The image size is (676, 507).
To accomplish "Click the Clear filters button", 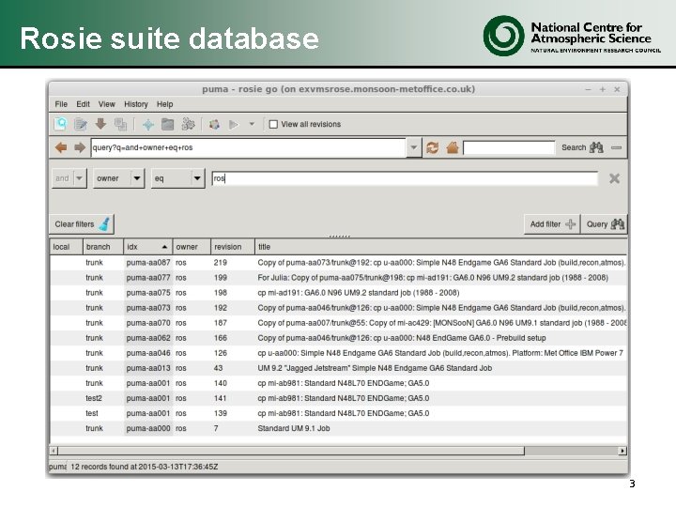I will coord(82,224).
